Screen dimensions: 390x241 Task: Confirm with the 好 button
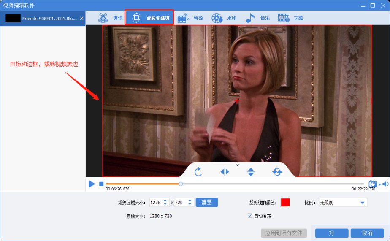(332, 233)
